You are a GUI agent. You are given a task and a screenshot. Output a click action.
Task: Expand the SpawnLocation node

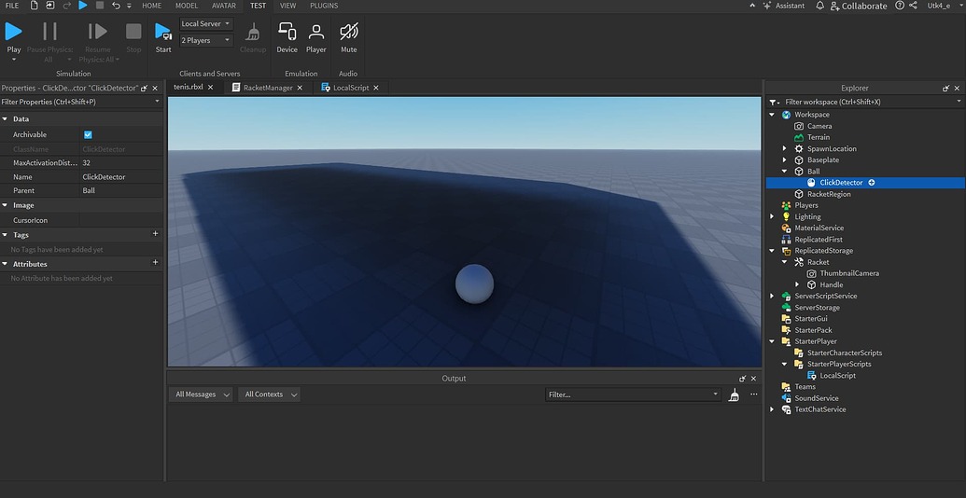tap(784, 149)
